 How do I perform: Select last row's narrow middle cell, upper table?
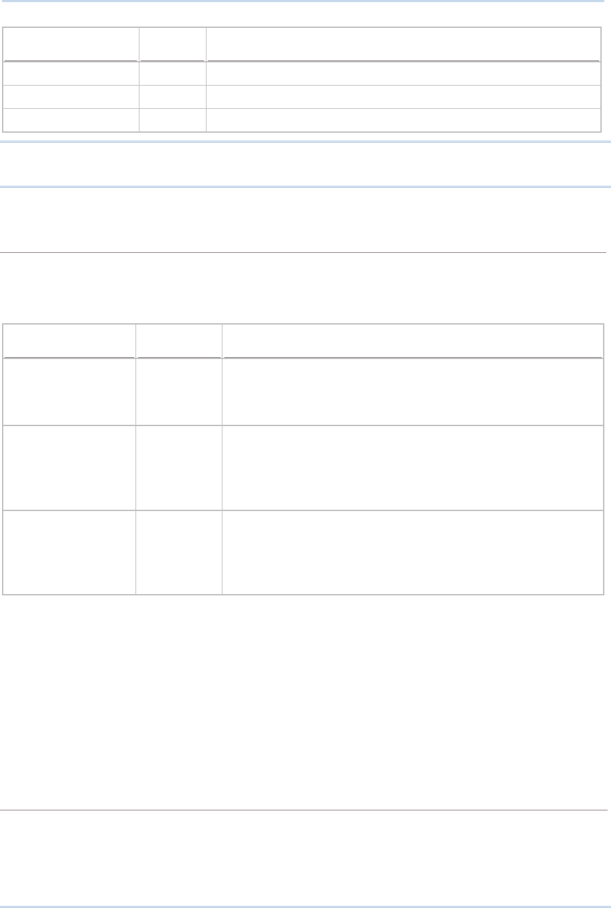pos(173,120)
